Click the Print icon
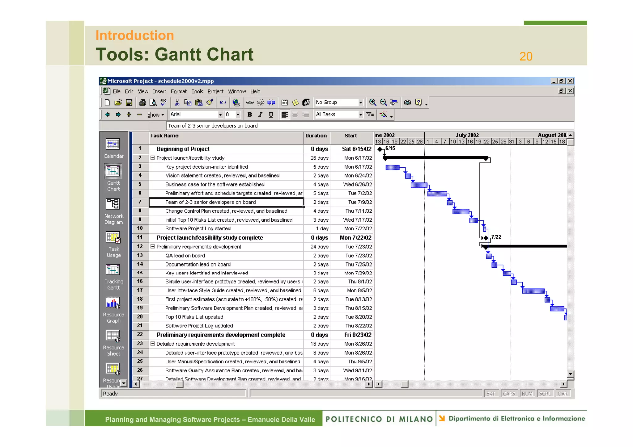Viewport: 633px width, 447px height. click(142, 102)
